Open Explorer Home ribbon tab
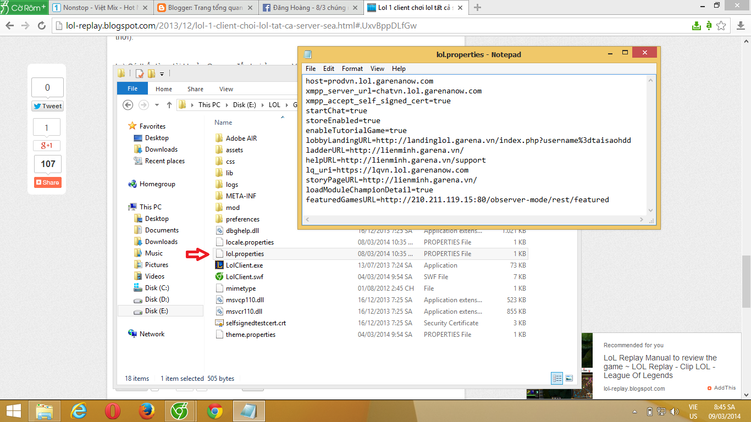Screen dimensions: 751x422 [x=164, y=89]
